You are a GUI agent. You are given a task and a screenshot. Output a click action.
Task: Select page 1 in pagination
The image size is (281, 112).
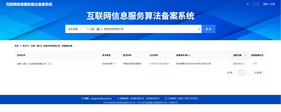pyautogui.click(x=242, y=73)
